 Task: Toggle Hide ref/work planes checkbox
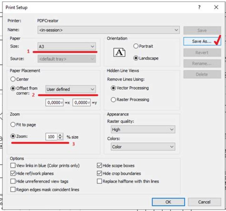click(13, 173)
